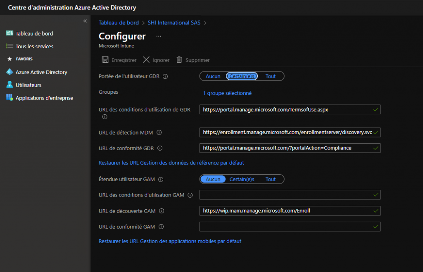This screenshot has width=423, height=272.
Task: Open Azure Active Directory diamond icon
Action: [10, 72]
